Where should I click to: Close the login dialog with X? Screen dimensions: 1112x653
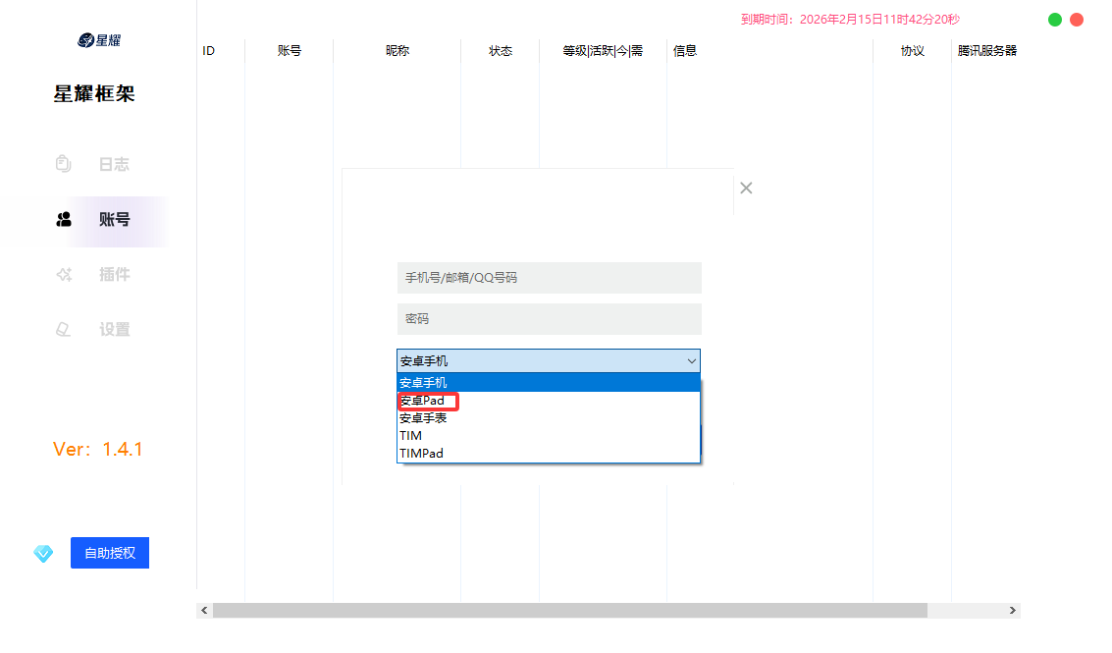pyautogui.click(x=746, y=188)
